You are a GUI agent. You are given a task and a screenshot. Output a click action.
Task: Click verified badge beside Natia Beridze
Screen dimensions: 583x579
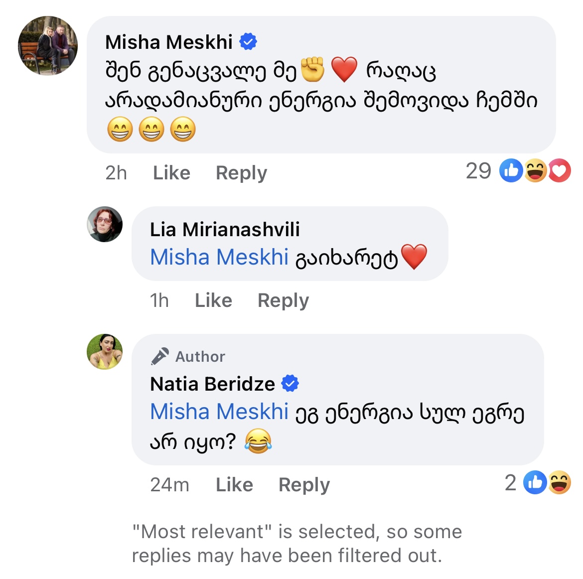tap(290, 384)
